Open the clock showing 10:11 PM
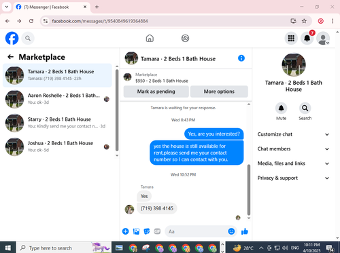Screen dimensions: 340x253 312,248
